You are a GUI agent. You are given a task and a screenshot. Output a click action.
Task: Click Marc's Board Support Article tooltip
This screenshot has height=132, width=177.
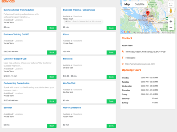(x=83, y=21)
